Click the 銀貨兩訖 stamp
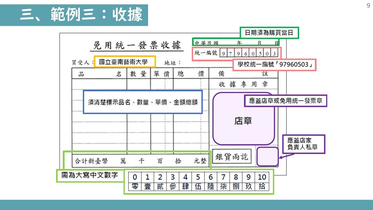This screenshot has width=373, height=210. (x=232, y=157)
